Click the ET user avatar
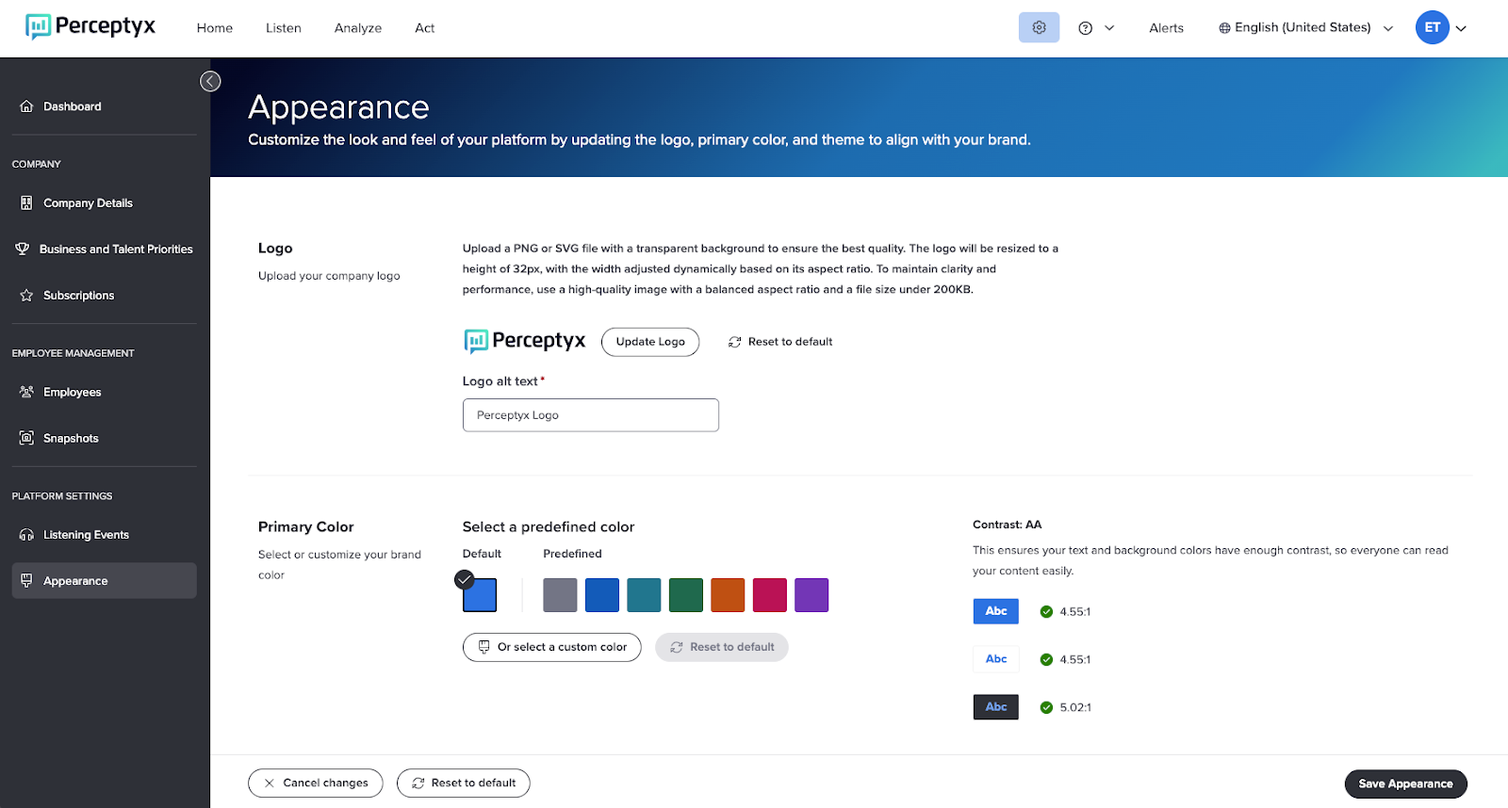 (x=1432, y=27)
